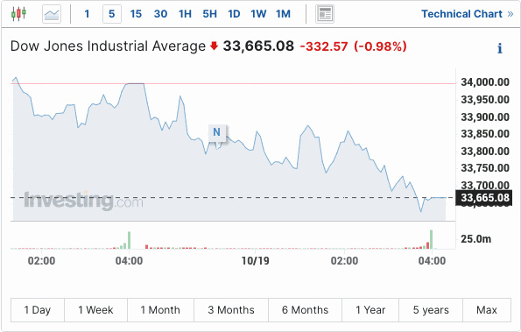Click the 33,750.00 axis label
Image resolution: width=521 pixels, height=332 pixels.
[x=485, y=168]
